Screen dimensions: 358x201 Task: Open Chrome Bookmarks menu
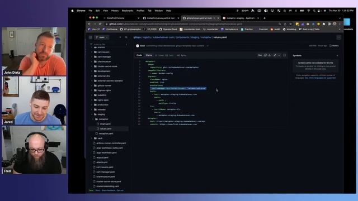[128, 11]
